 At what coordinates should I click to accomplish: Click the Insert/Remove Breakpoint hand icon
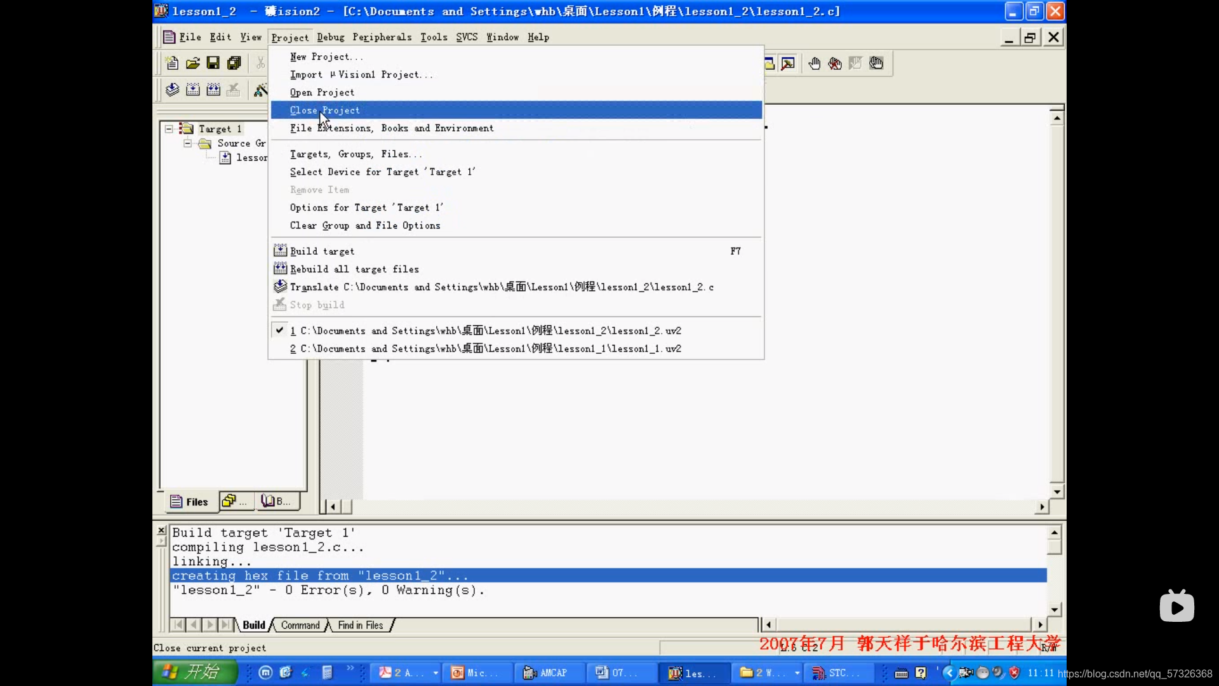coord(815,63)
